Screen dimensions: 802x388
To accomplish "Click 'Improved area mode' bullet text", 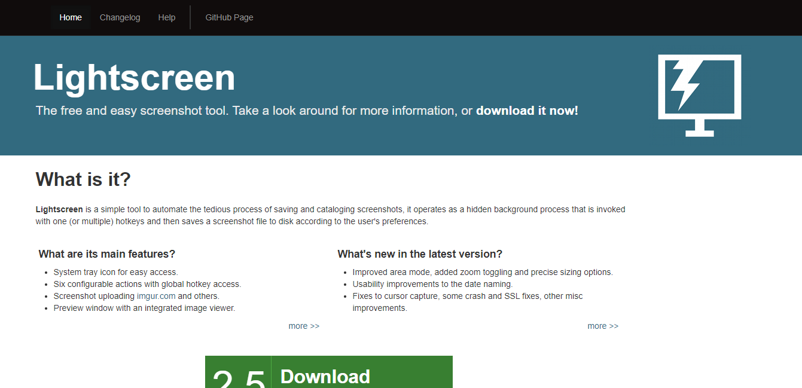I will 483,272.
